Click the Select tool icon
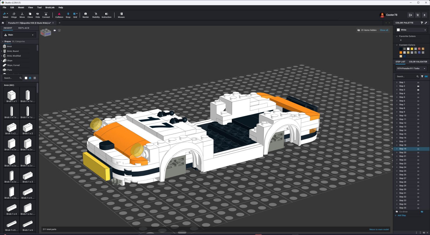 click(x=5, y=14)
